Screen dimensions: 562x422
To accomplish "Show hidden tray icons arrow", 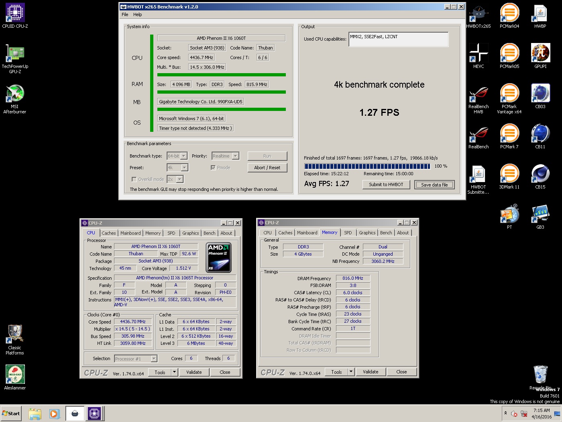I will pos(505,413).
